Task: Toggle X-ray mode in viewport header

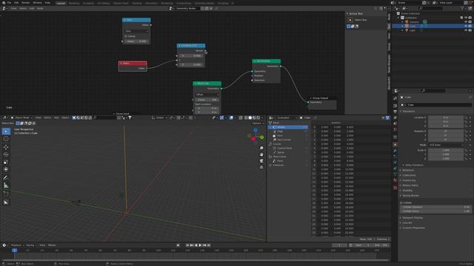Action: [x=241, y=117]
